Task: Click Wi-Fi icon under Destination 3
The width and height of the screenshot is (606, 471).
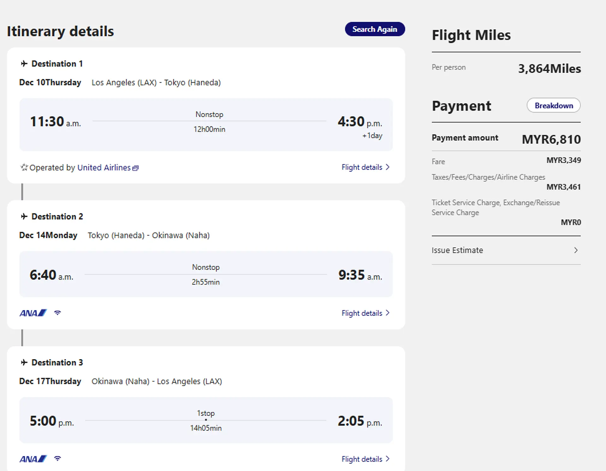Action: tap(57, 458)
